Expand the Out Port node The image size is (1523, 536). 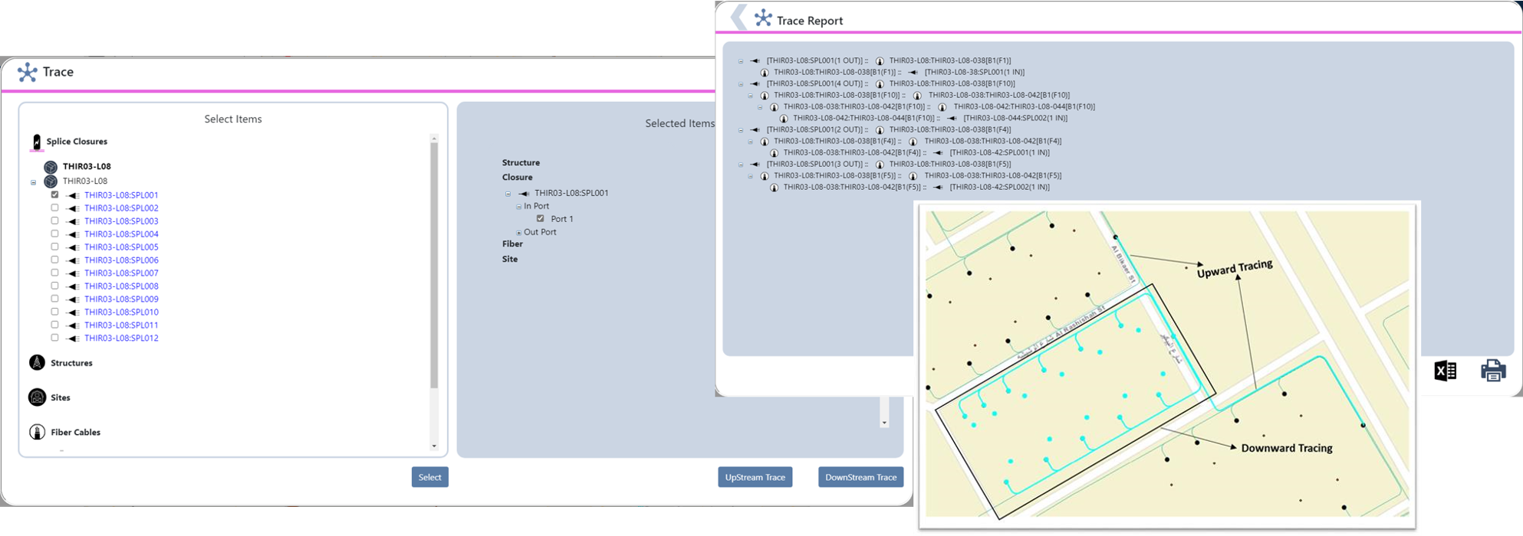[x=518, y=233]
